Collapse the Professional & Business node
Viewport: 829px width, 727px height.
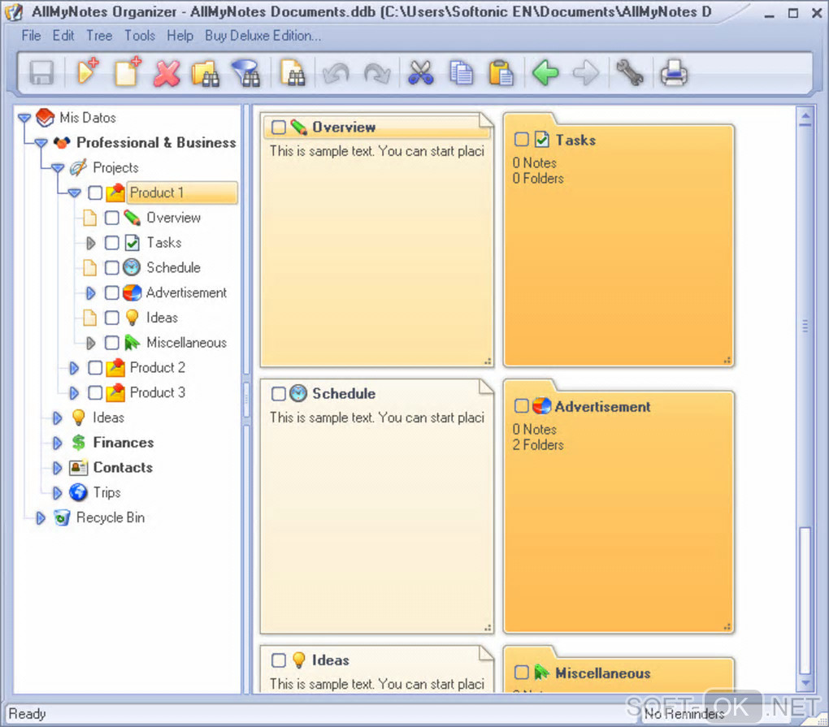click(41, 143)
